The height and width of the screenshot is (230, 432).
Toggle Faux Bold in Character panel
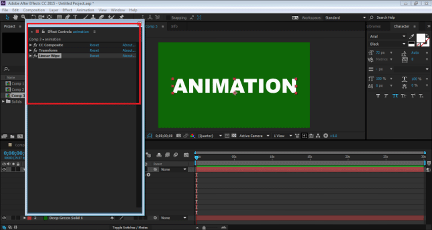(378, 96)
